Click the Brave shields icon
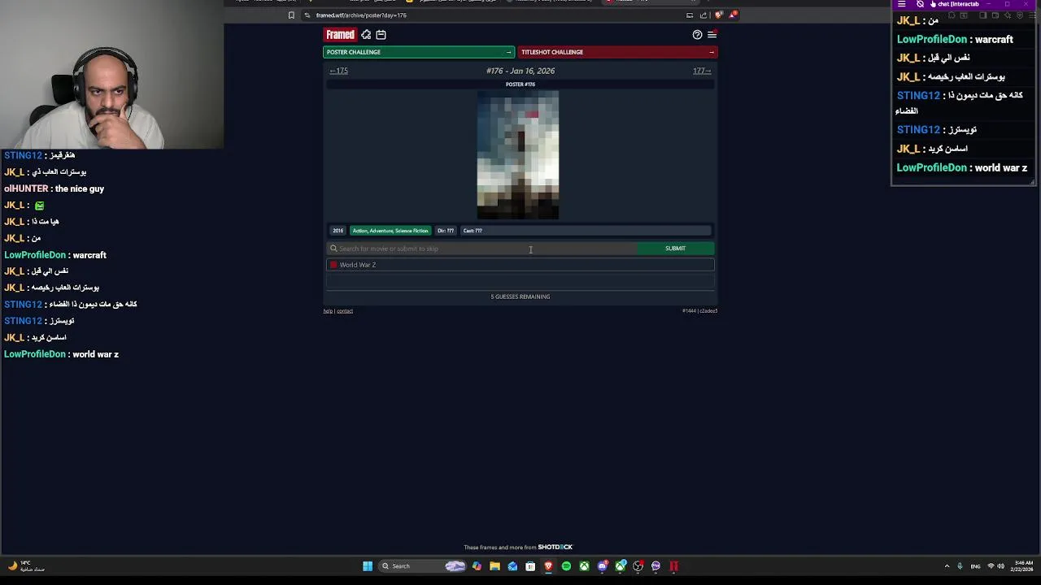The height and width of the screenshot is (585, 1041). tap(718, 15)
